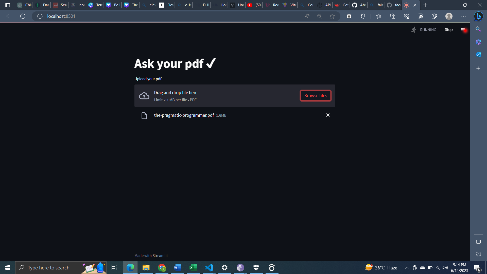The width and height of the screenshot is (487, 274).
Task: Open the Edge tab actions menu
Action: click(8, 5)
